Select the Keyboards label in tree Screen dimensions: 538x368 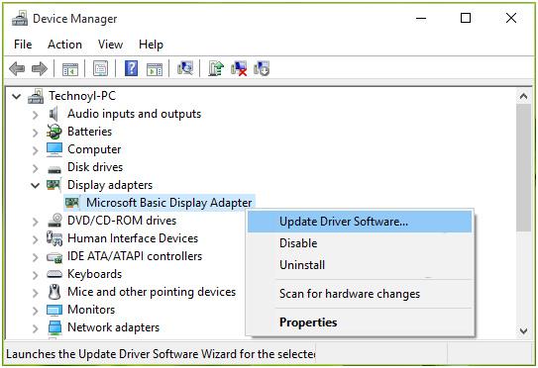95,274
